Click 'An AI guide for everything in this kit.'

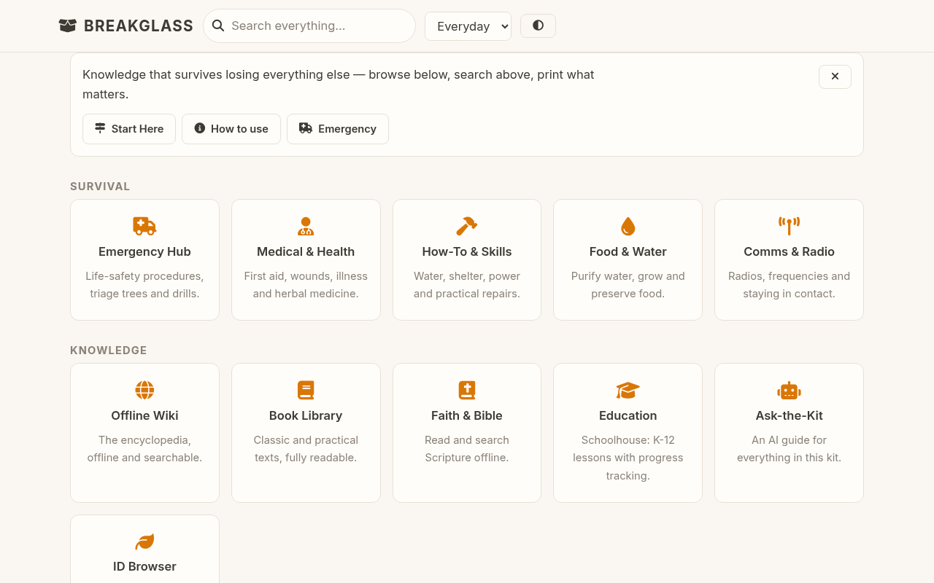click(x=789, y=449)
